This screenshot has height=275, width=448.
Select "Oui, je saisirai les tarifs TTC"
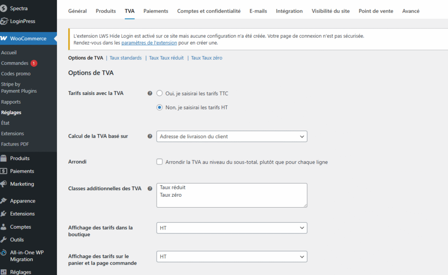[x=160, y=94]
